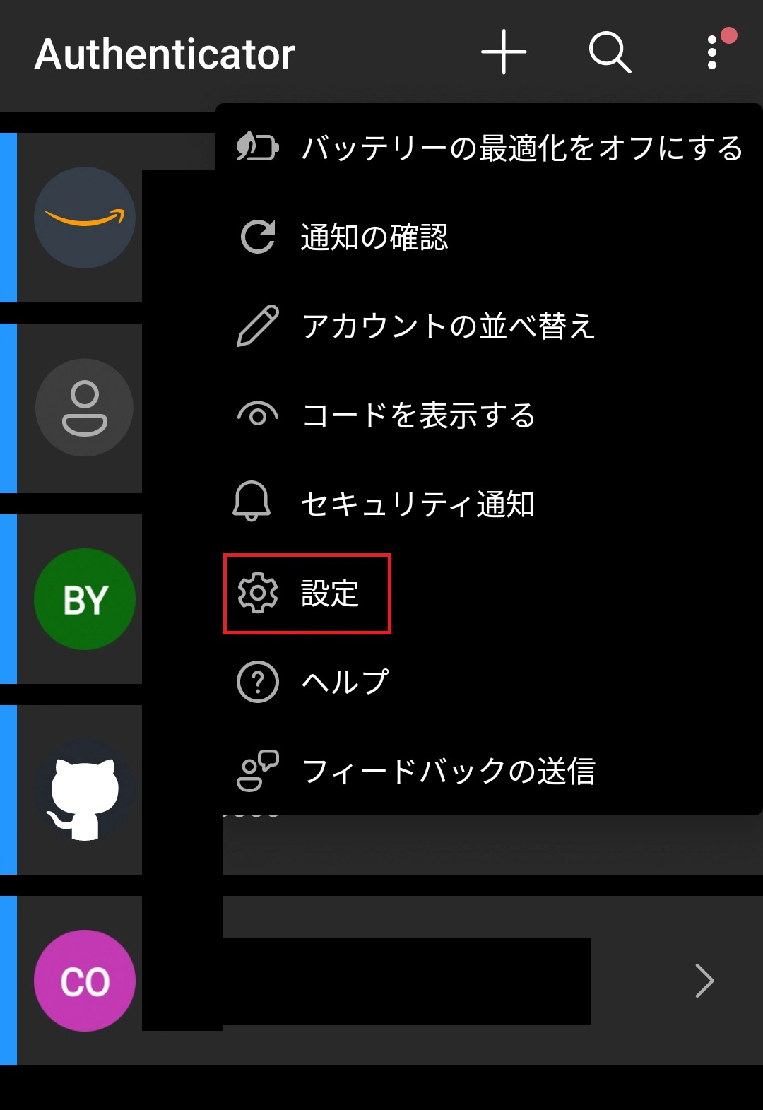Click the pencil icon for reordering accounts
The width and height of the screenshot is (763, 1110).
258,326
